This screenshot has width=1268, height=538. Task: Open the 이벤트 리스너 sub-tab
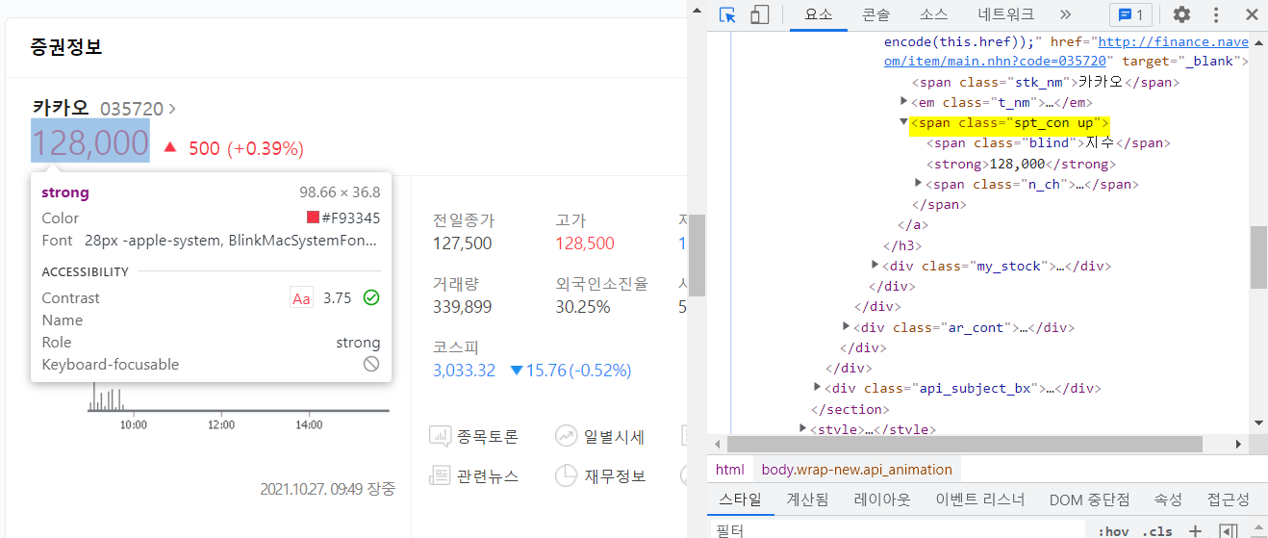(x=980, y=500)
